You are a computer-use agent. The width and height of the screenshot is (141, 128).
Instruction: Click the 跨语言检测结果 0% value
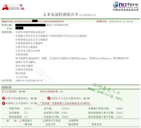coord(61,91)
